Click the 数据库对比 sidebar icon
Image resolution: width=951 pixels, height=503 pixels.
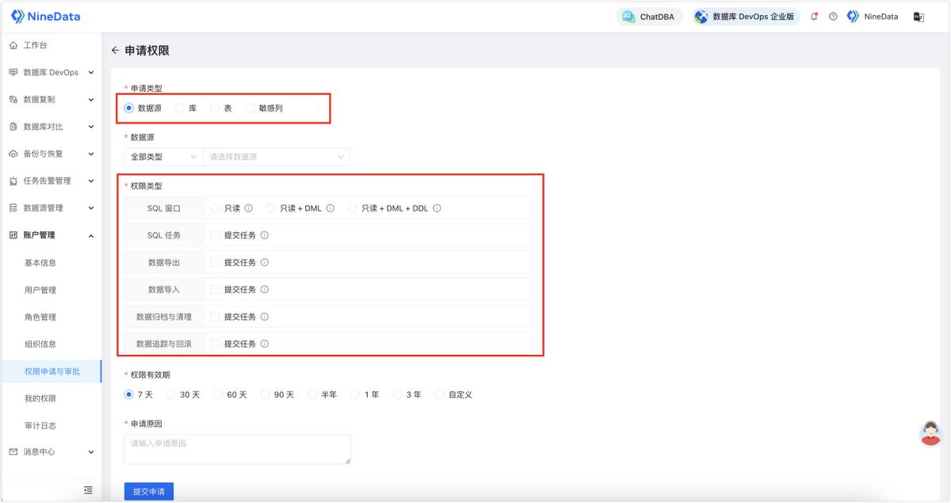click(13, 127)
